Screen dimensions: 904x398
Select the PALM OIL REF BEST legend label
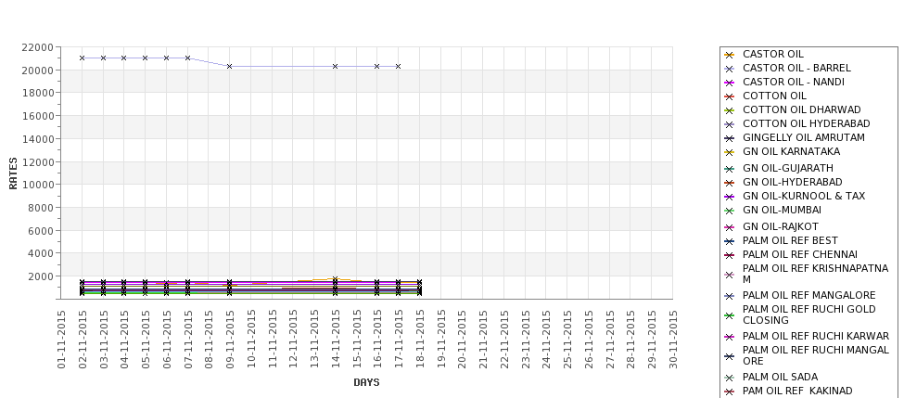[790, 240]
